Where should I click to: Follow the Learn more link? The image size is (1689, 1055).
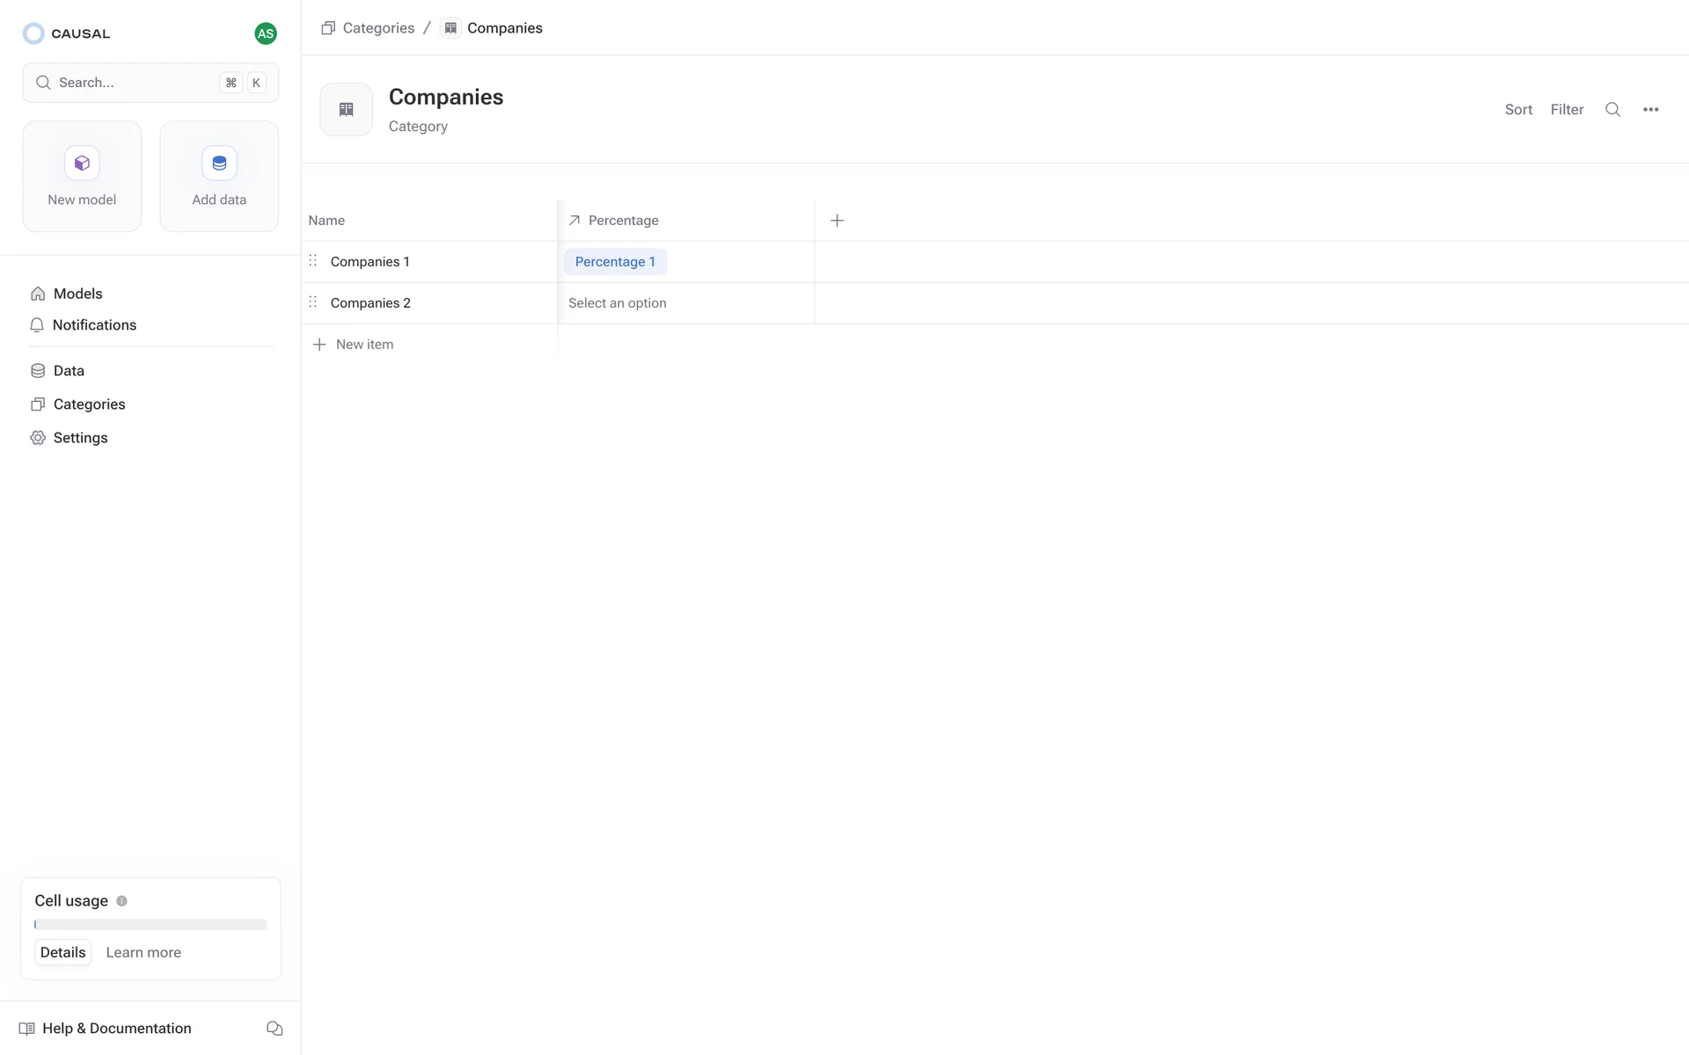pyautogui.click(x=143, y=953)
